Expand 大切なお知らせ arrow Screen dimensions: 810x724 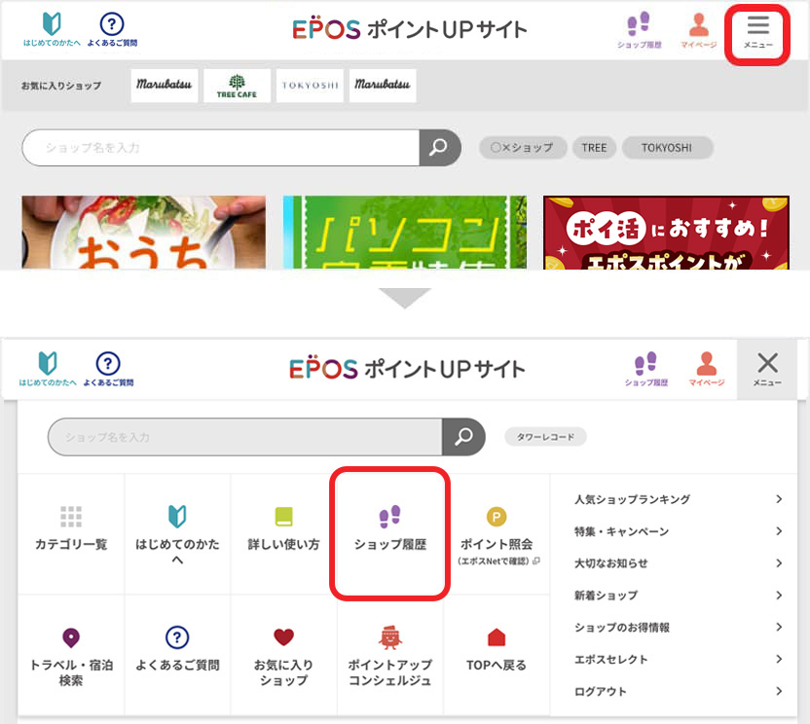[779, 563]
